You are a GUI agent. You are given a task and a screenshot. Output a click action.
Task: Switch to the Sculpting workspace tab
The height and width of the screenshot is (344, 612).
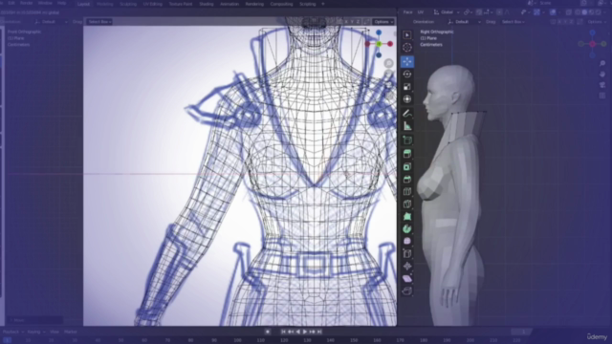click(128, 4)
